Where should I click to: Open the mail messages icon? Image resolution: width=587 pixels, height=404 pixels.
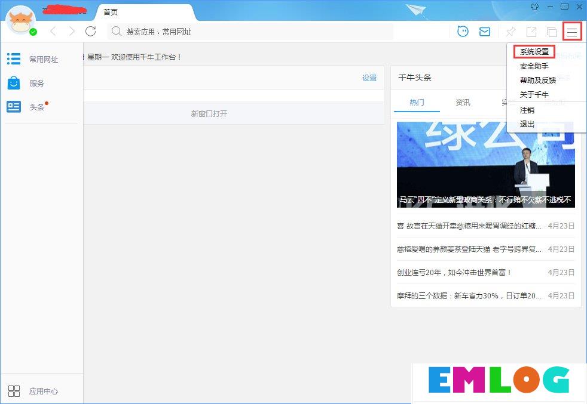(x=485, y=32)
